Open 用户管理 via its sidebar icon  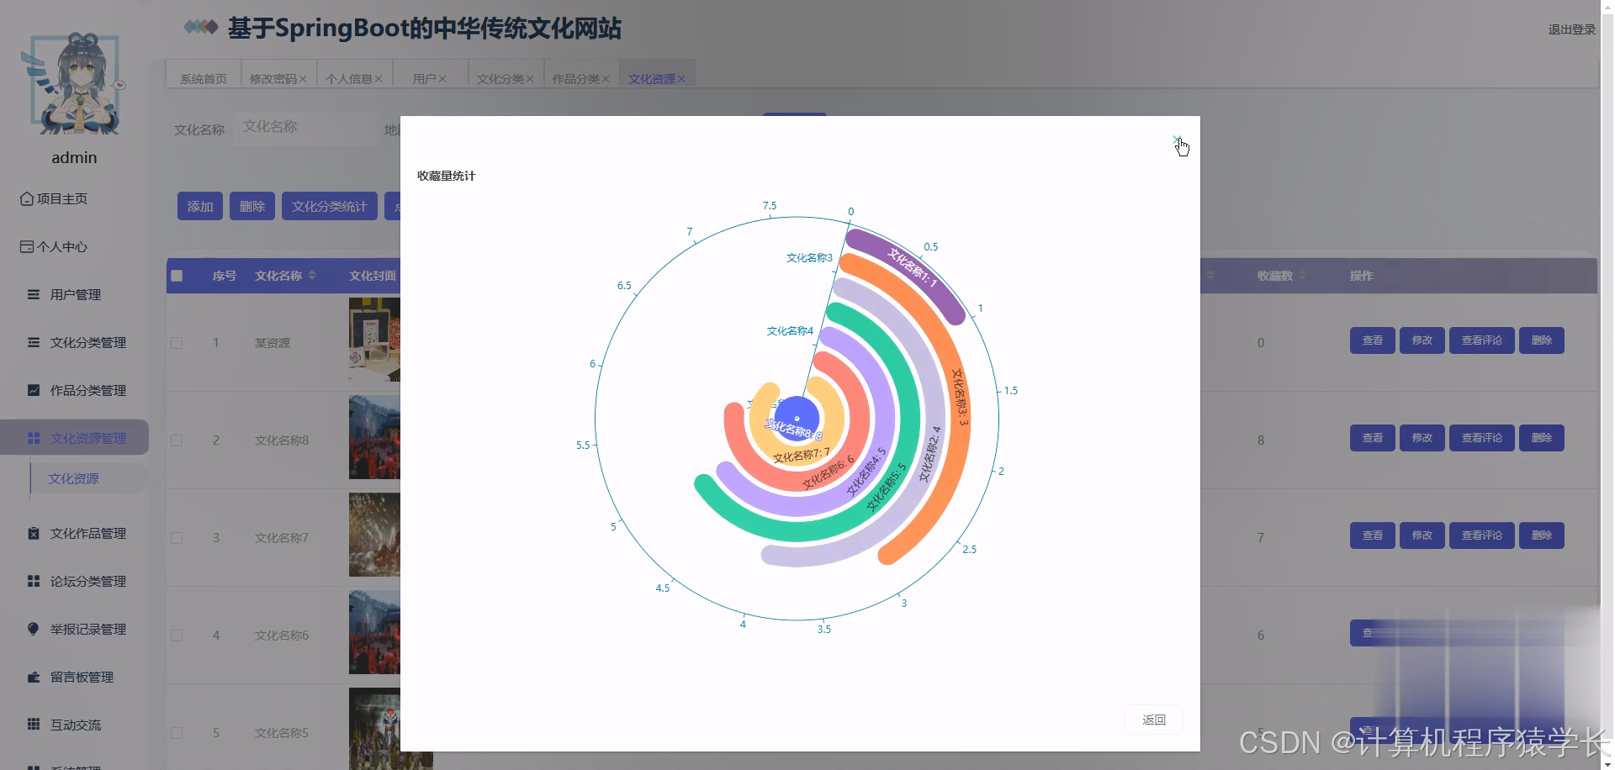point(33,294)
